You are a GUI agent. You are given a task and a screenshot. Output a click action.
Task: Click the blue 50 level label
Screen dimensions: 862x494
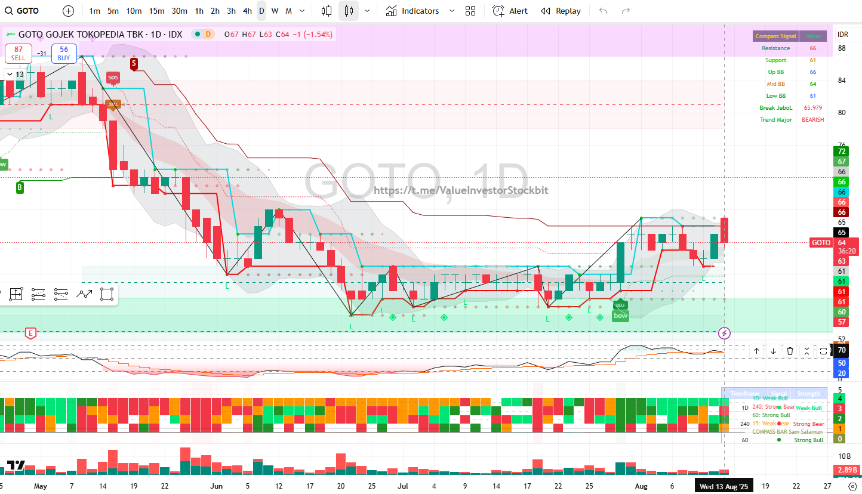841,363
